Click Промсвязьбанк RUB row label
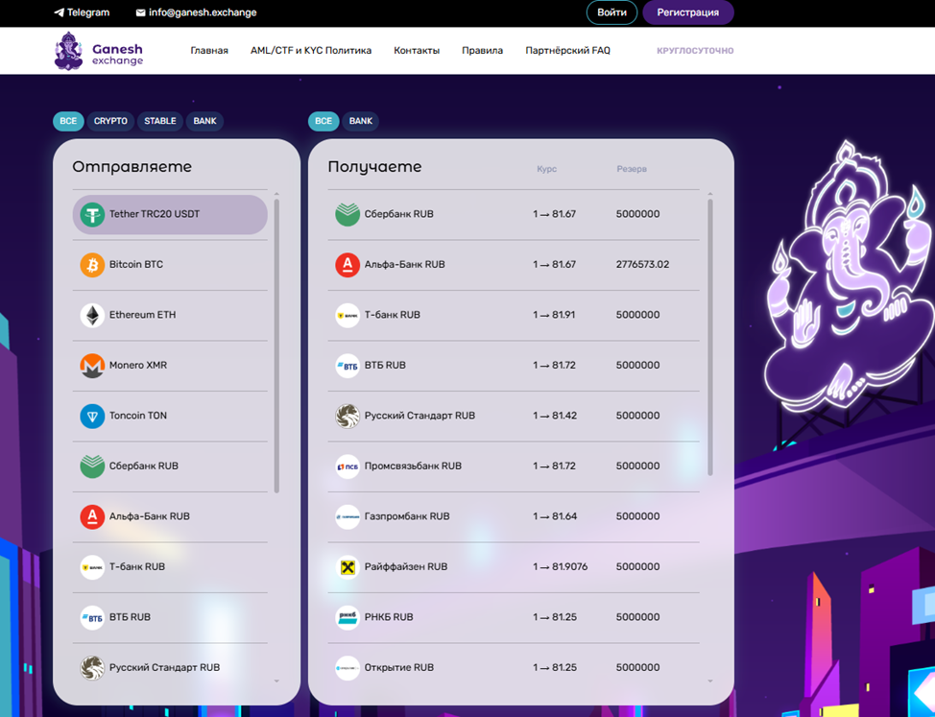The height and width of the screenshot is (717, 935). click(x=413, y=466)
